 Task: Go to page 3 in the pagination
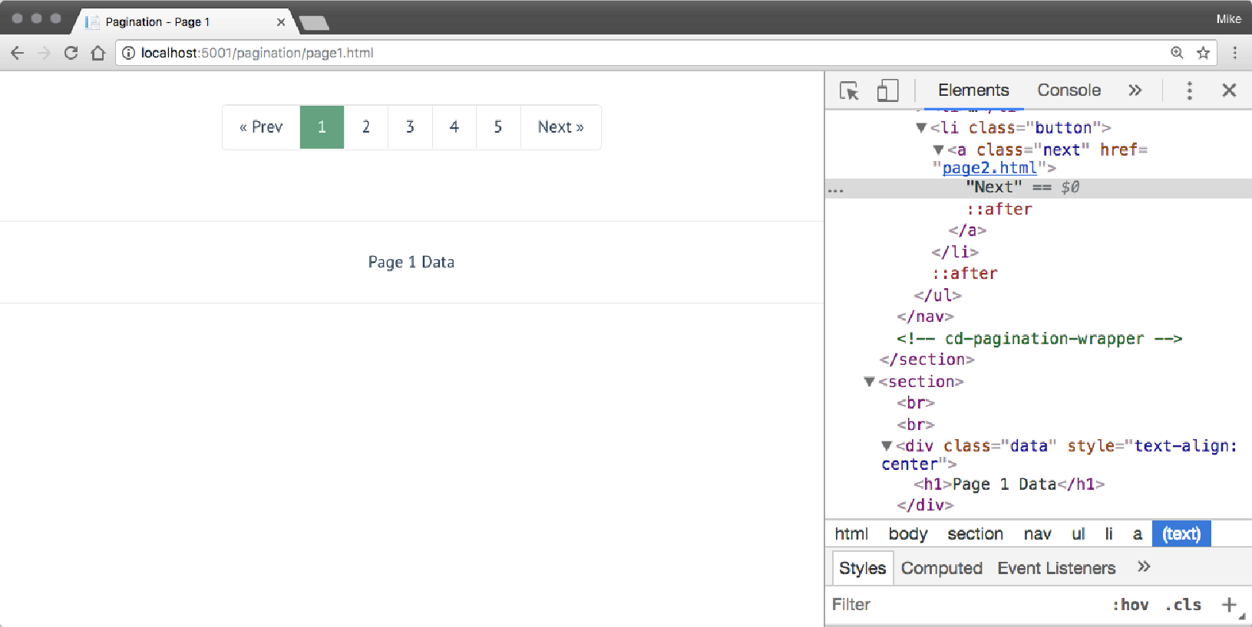410,127
